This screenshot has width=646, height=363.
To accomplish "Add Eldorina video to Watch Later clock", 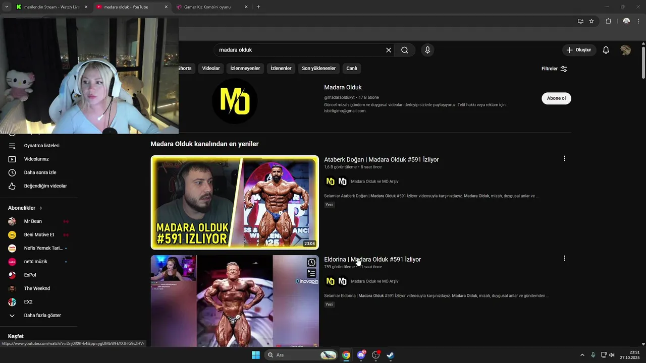I will (311, 263).
